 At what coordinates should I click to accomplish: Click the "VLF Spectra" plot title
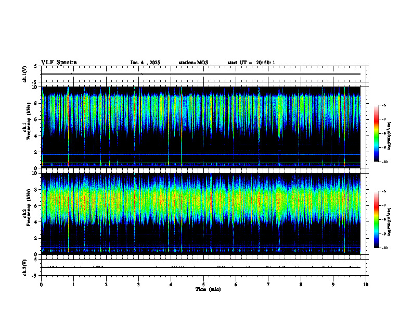tap(59, 63)
